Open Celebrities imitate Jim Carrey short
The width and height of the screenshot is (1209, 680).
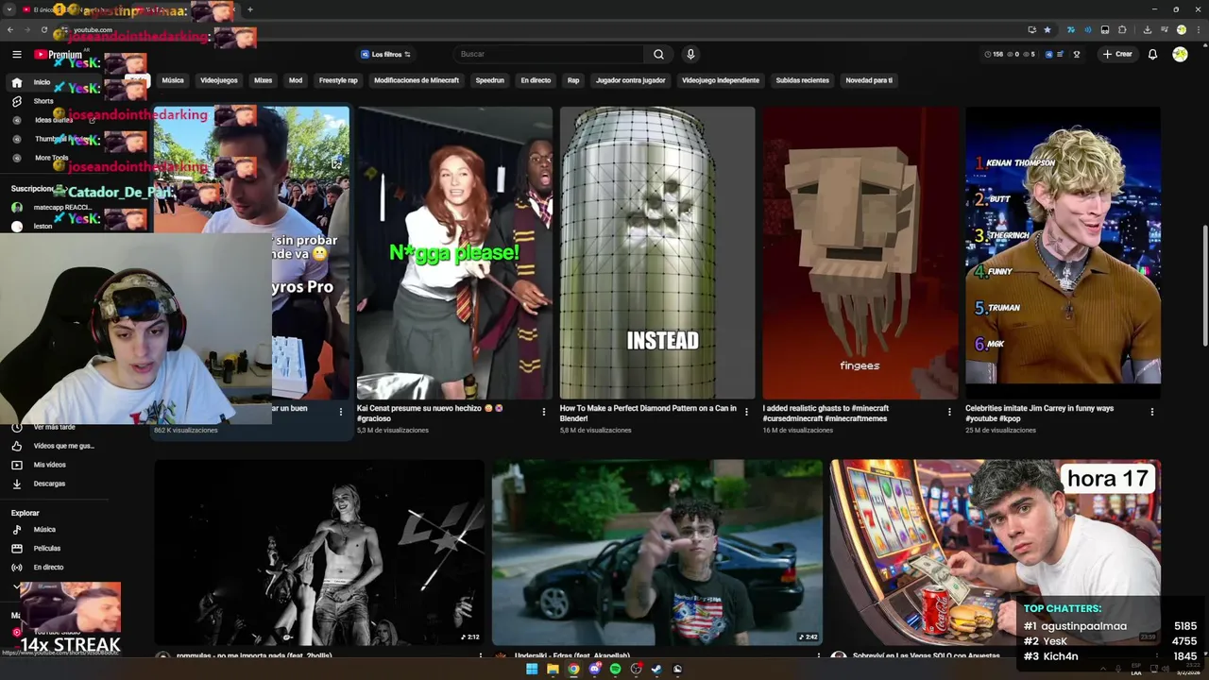point(1063,252)
